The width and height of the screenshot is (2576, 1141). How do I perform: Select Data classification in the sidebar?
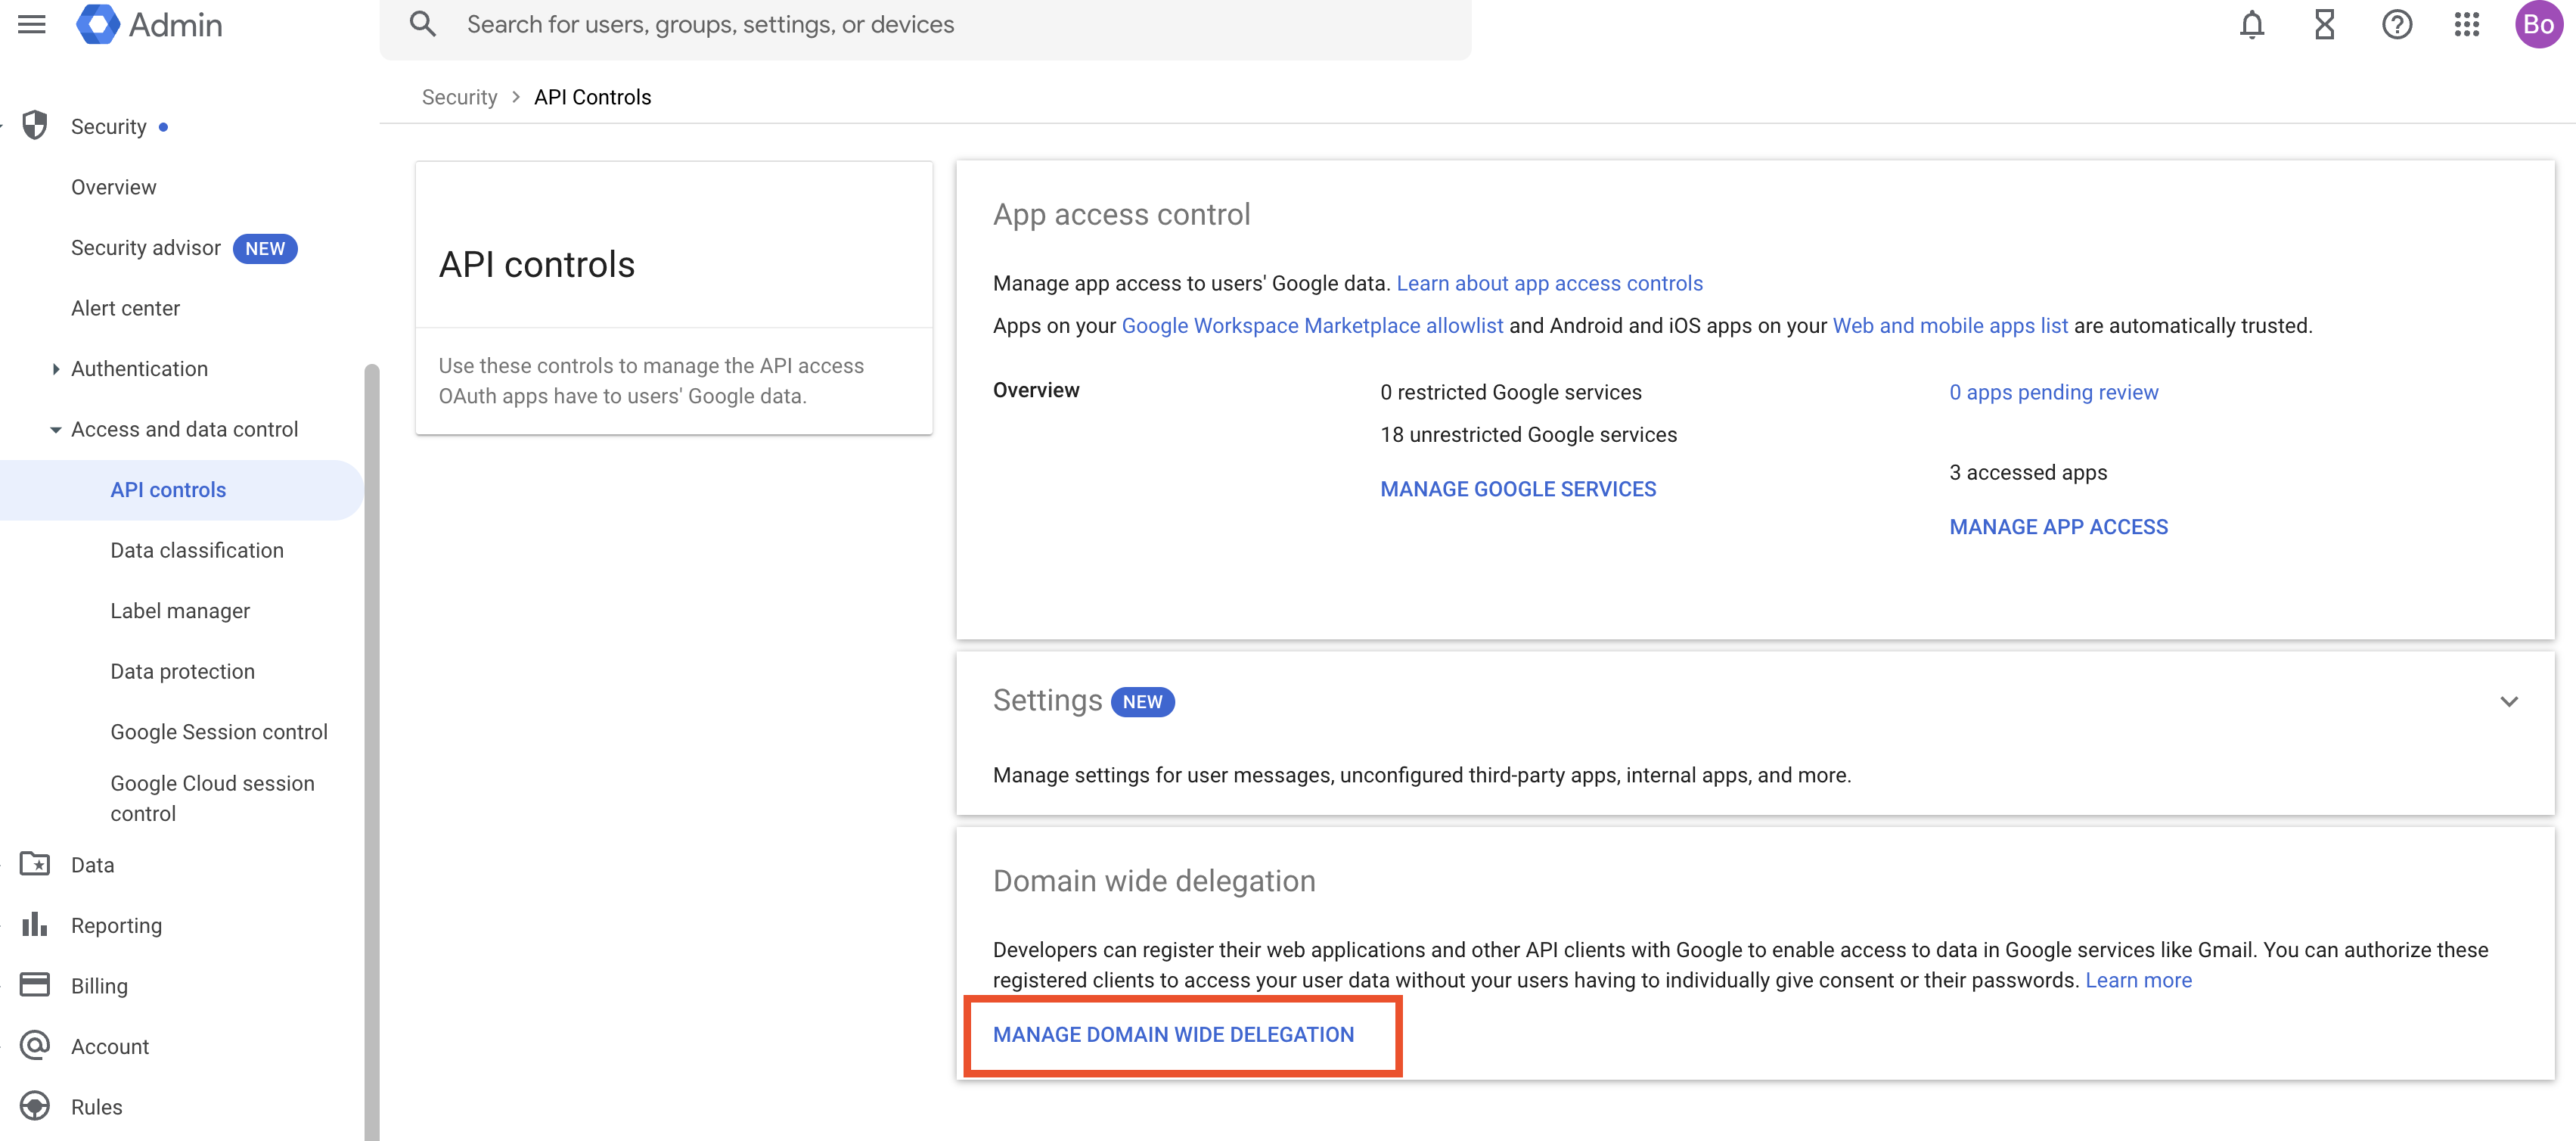pos(197,550)
